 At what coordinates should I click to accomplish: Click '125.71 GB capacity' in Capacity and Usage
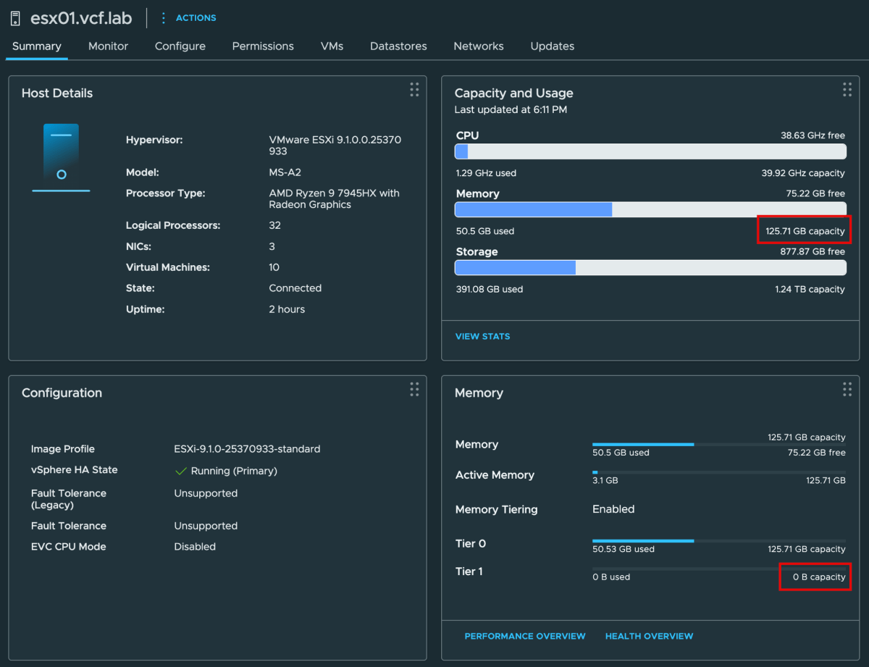(x=805, y=231)
